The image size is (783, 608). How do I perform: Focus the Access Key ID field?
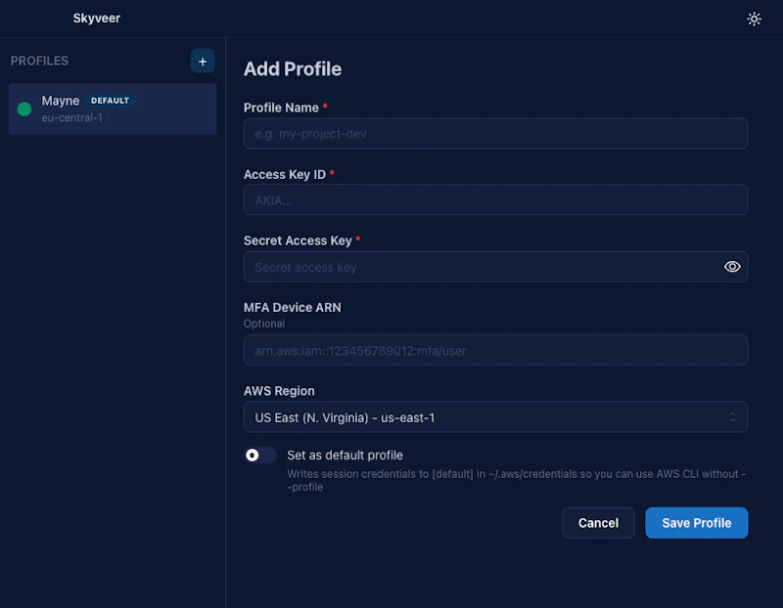pos(495,200)
